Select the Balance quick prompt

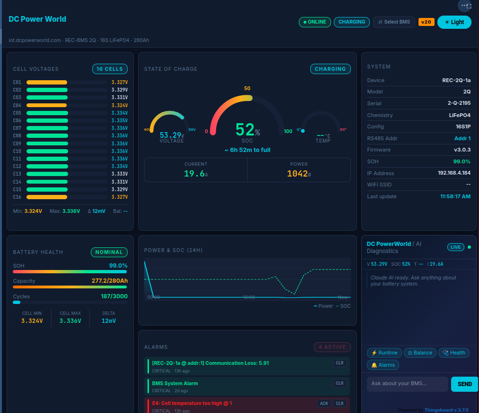point(420,353)
